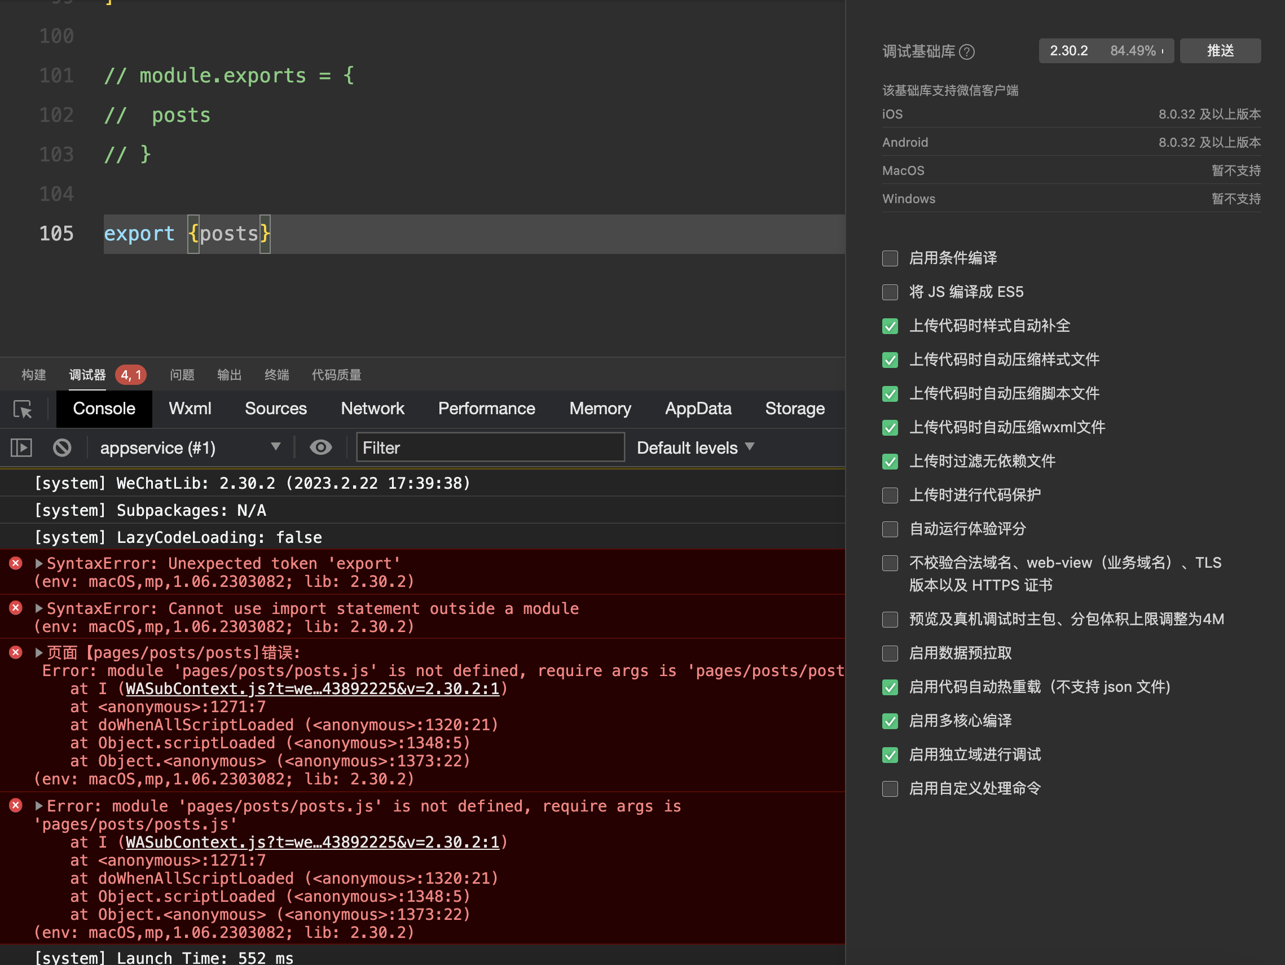Click the Android 8.0.32 及以上版本 row
This screenshot has height=965, width=1285.
tap(1071, 142)
